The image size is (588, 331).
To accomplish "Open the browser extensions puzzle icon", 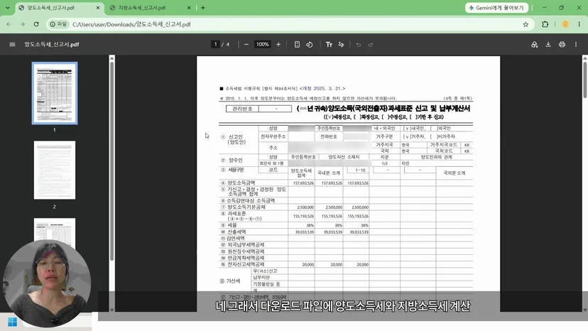I will click(545, 24).
